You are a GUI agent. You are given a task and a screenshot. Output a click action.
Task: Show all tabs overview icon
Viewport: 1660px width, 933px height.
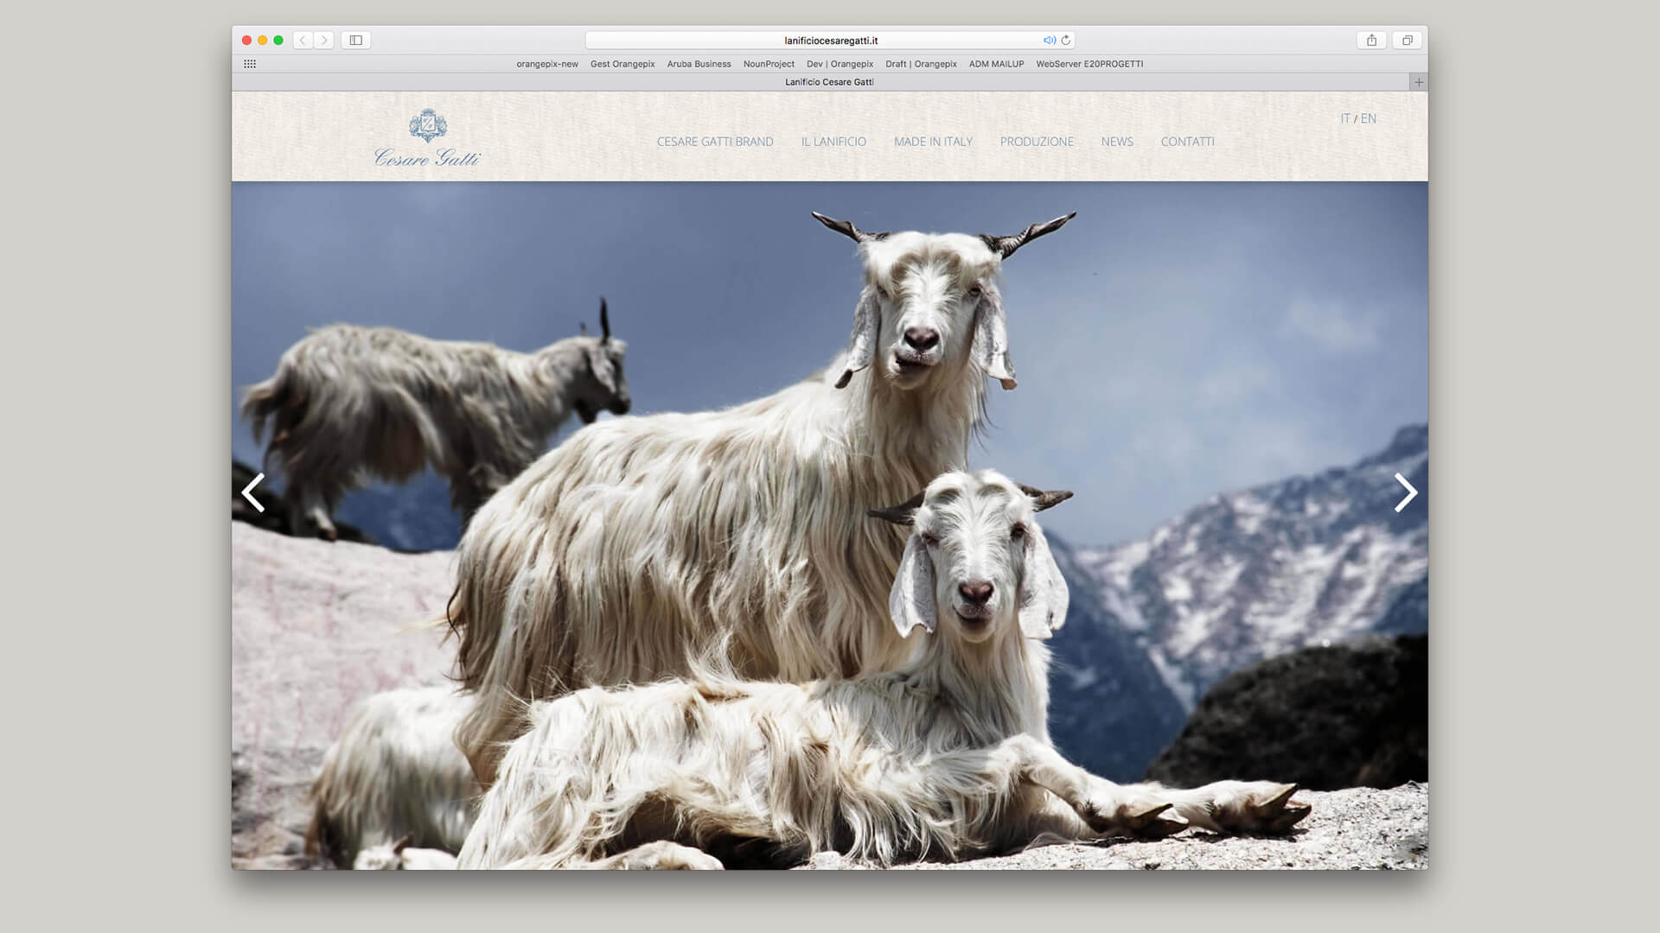point(1407,40)
